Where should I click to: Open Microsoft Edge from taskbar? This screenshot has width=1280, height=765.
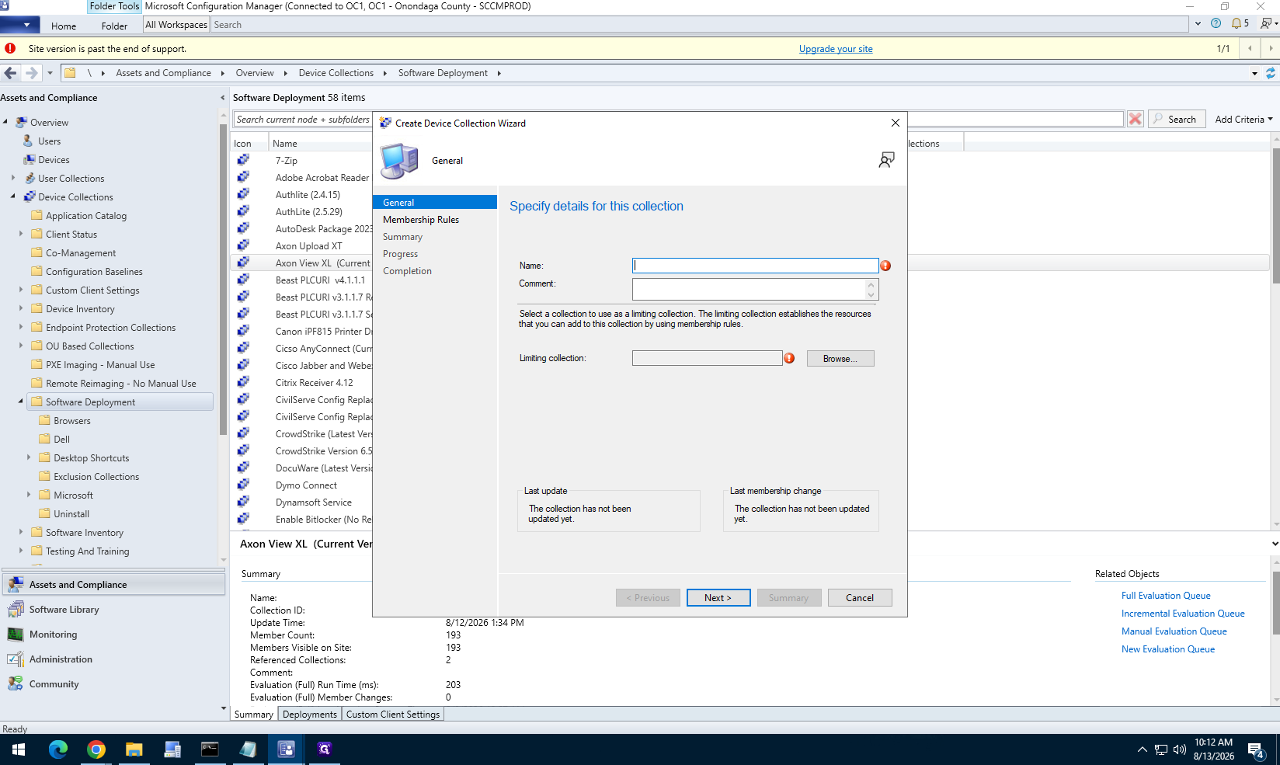58,749
